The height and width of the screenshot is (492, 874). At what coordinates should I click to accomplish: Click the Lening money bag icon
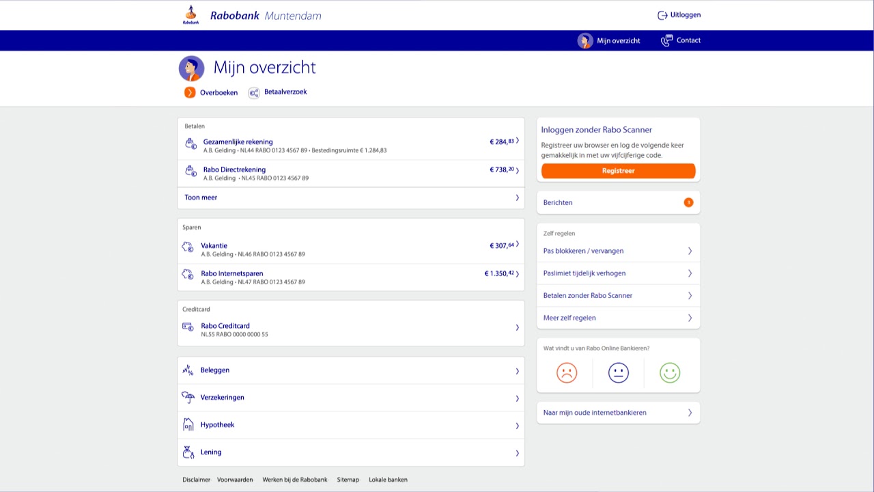[188, 452]
